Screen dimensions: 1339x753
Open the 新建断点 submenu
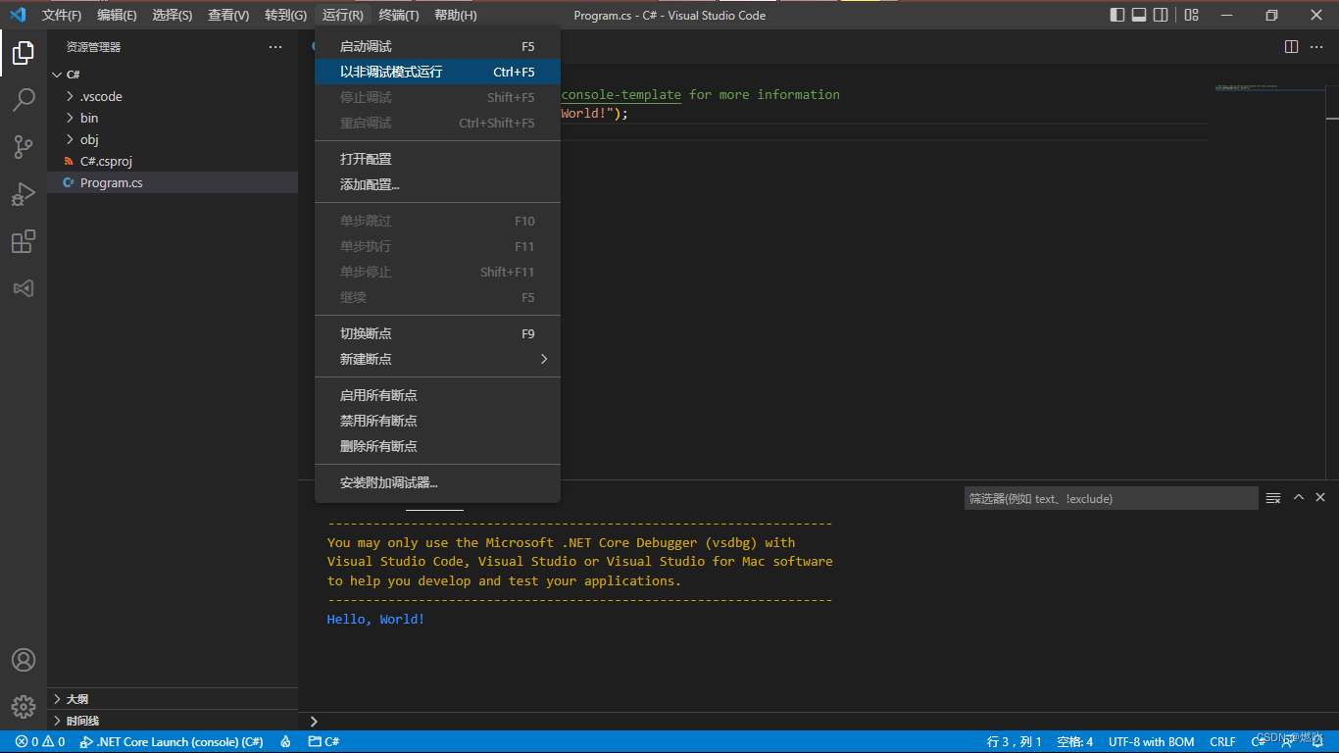pos(437,359)
